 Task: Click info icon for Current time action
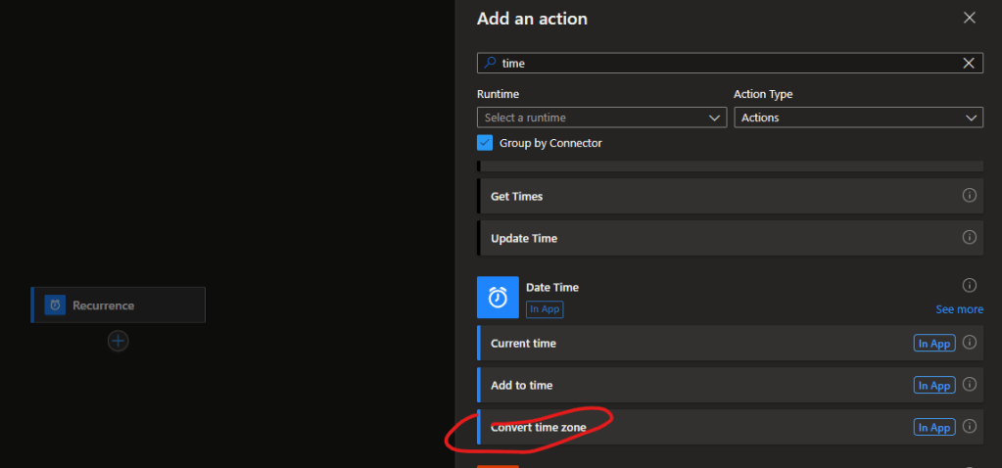click(970, 344)
